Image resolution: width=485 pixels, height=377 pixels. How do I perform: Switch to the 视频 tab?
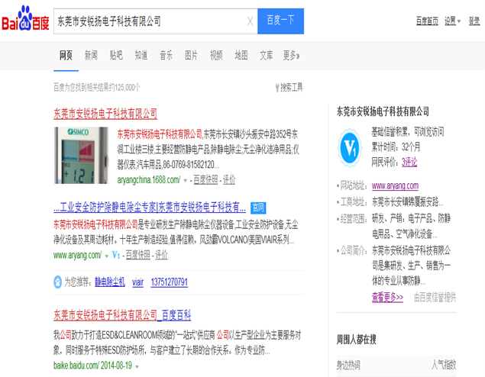216,56
